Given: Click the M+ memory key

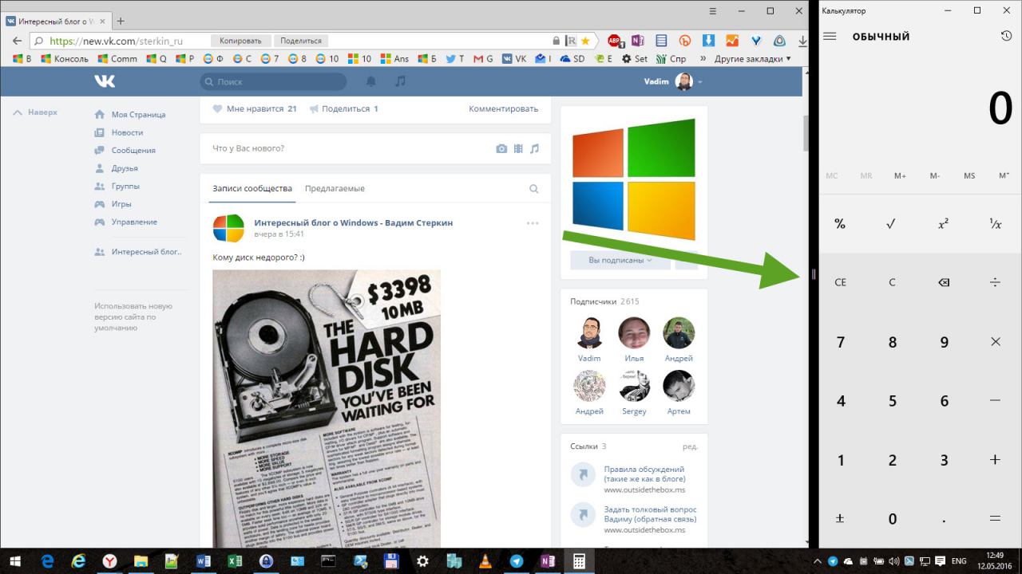Looking at the screenshot, I should click(x=900, y=175).
